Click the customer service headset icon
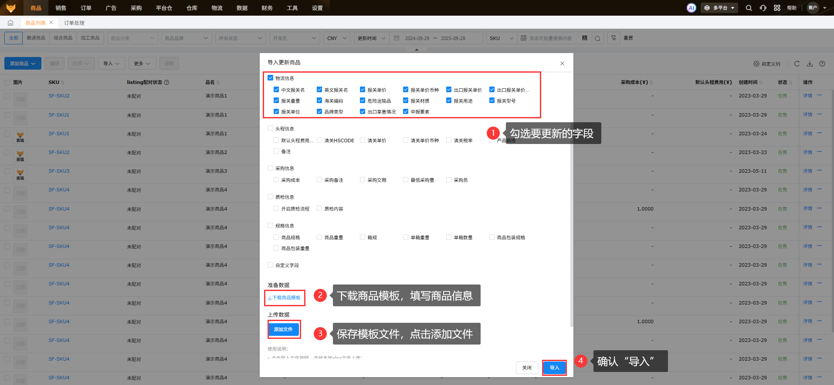The image size is (834, 385). click(763, 8)
